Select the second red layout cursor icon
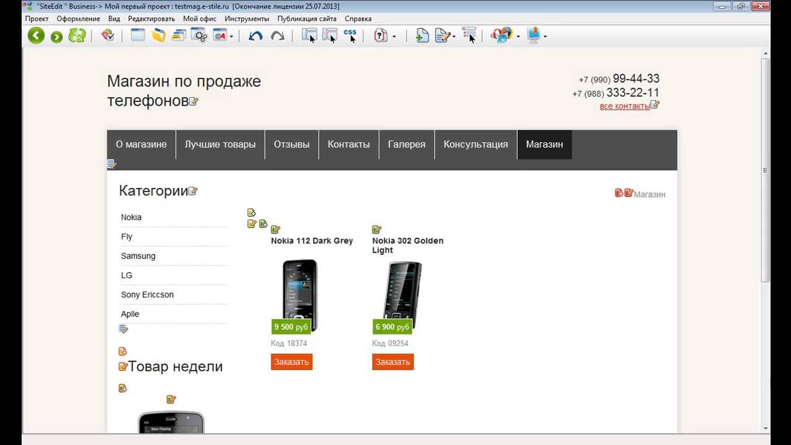Viewport: 791px width, 445px height. [330, 35]
